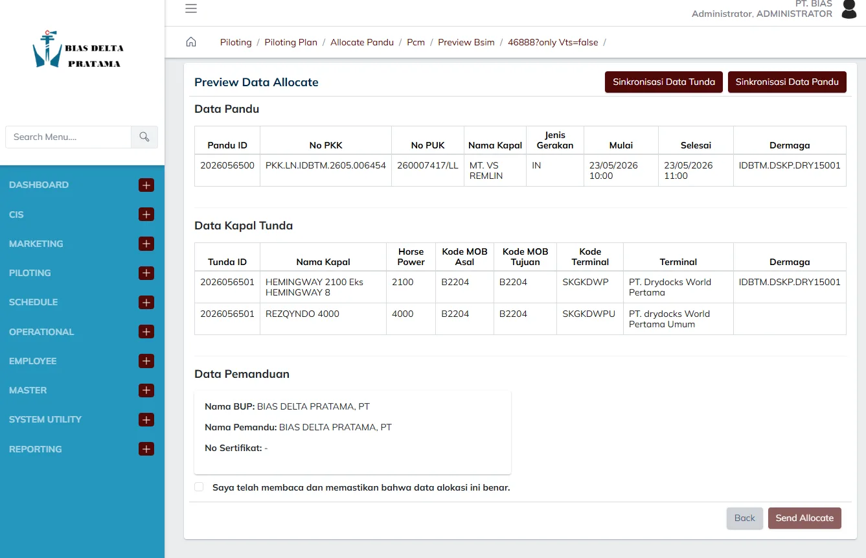Select HEMINGWAY 2100 Eks HEMINGWAY 8 cell
The image size is (866, 558).
(x=323, y=287)
